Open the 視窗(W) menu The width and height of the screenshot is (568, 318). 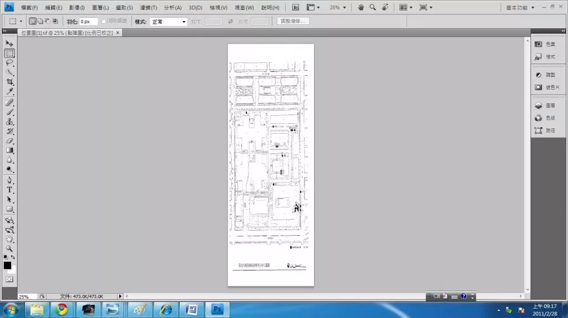pyautogui.click(x=244, y=8)
